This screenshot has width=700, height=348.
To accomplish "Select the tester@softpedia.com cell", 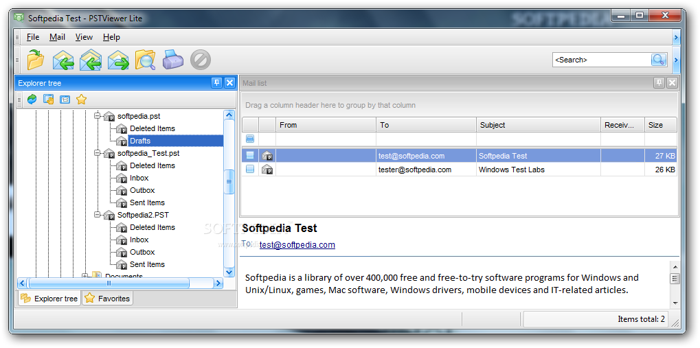I will click(427, 170).
